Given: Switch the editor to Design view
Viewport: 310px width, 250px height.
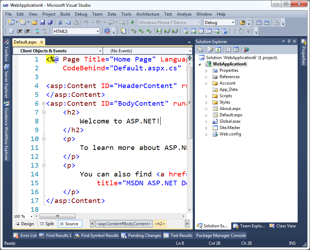Looking at the screenshot, I should [x=25, y=224].
